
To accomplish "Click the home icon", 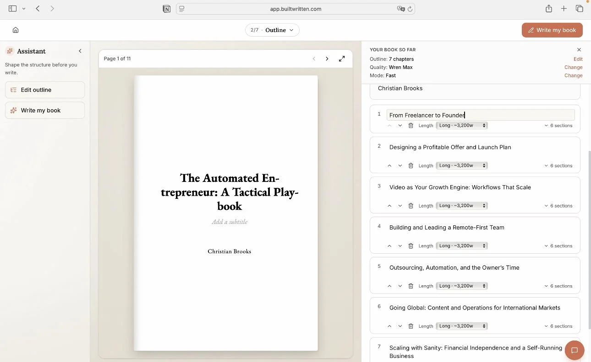I will (x=16, y=30).
